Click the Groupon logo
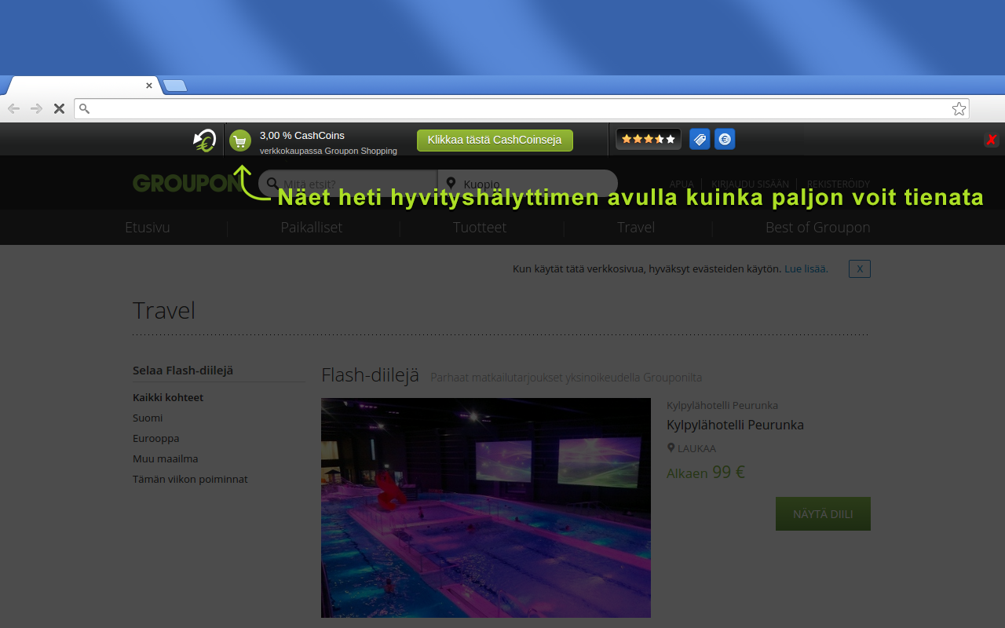Image resolution: width=1005 pixels, height=628 pixels. 187,183
